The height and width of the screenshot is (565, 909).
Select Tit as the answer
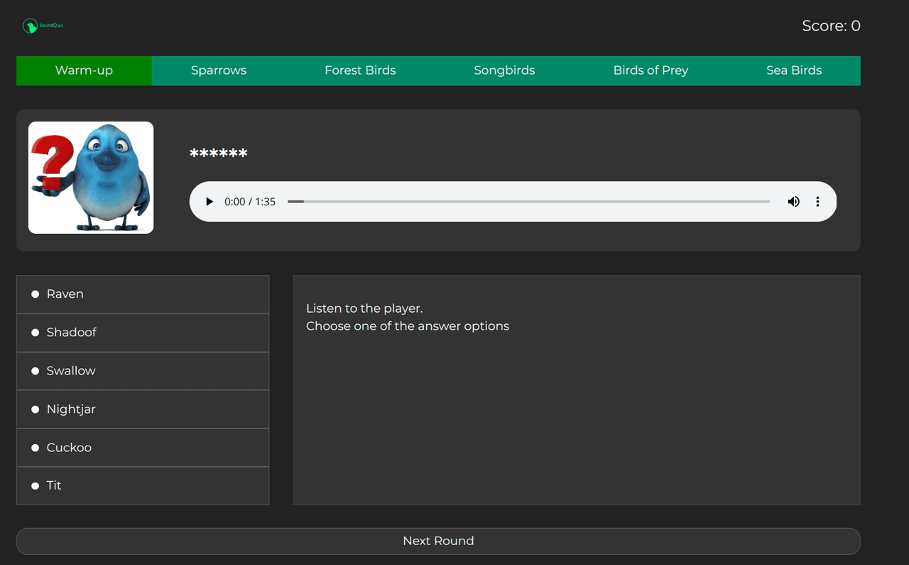(x=143, y=486)
